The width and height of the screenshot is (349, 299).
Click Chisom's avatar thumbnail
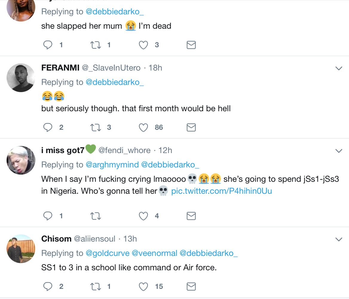point(21,249)
